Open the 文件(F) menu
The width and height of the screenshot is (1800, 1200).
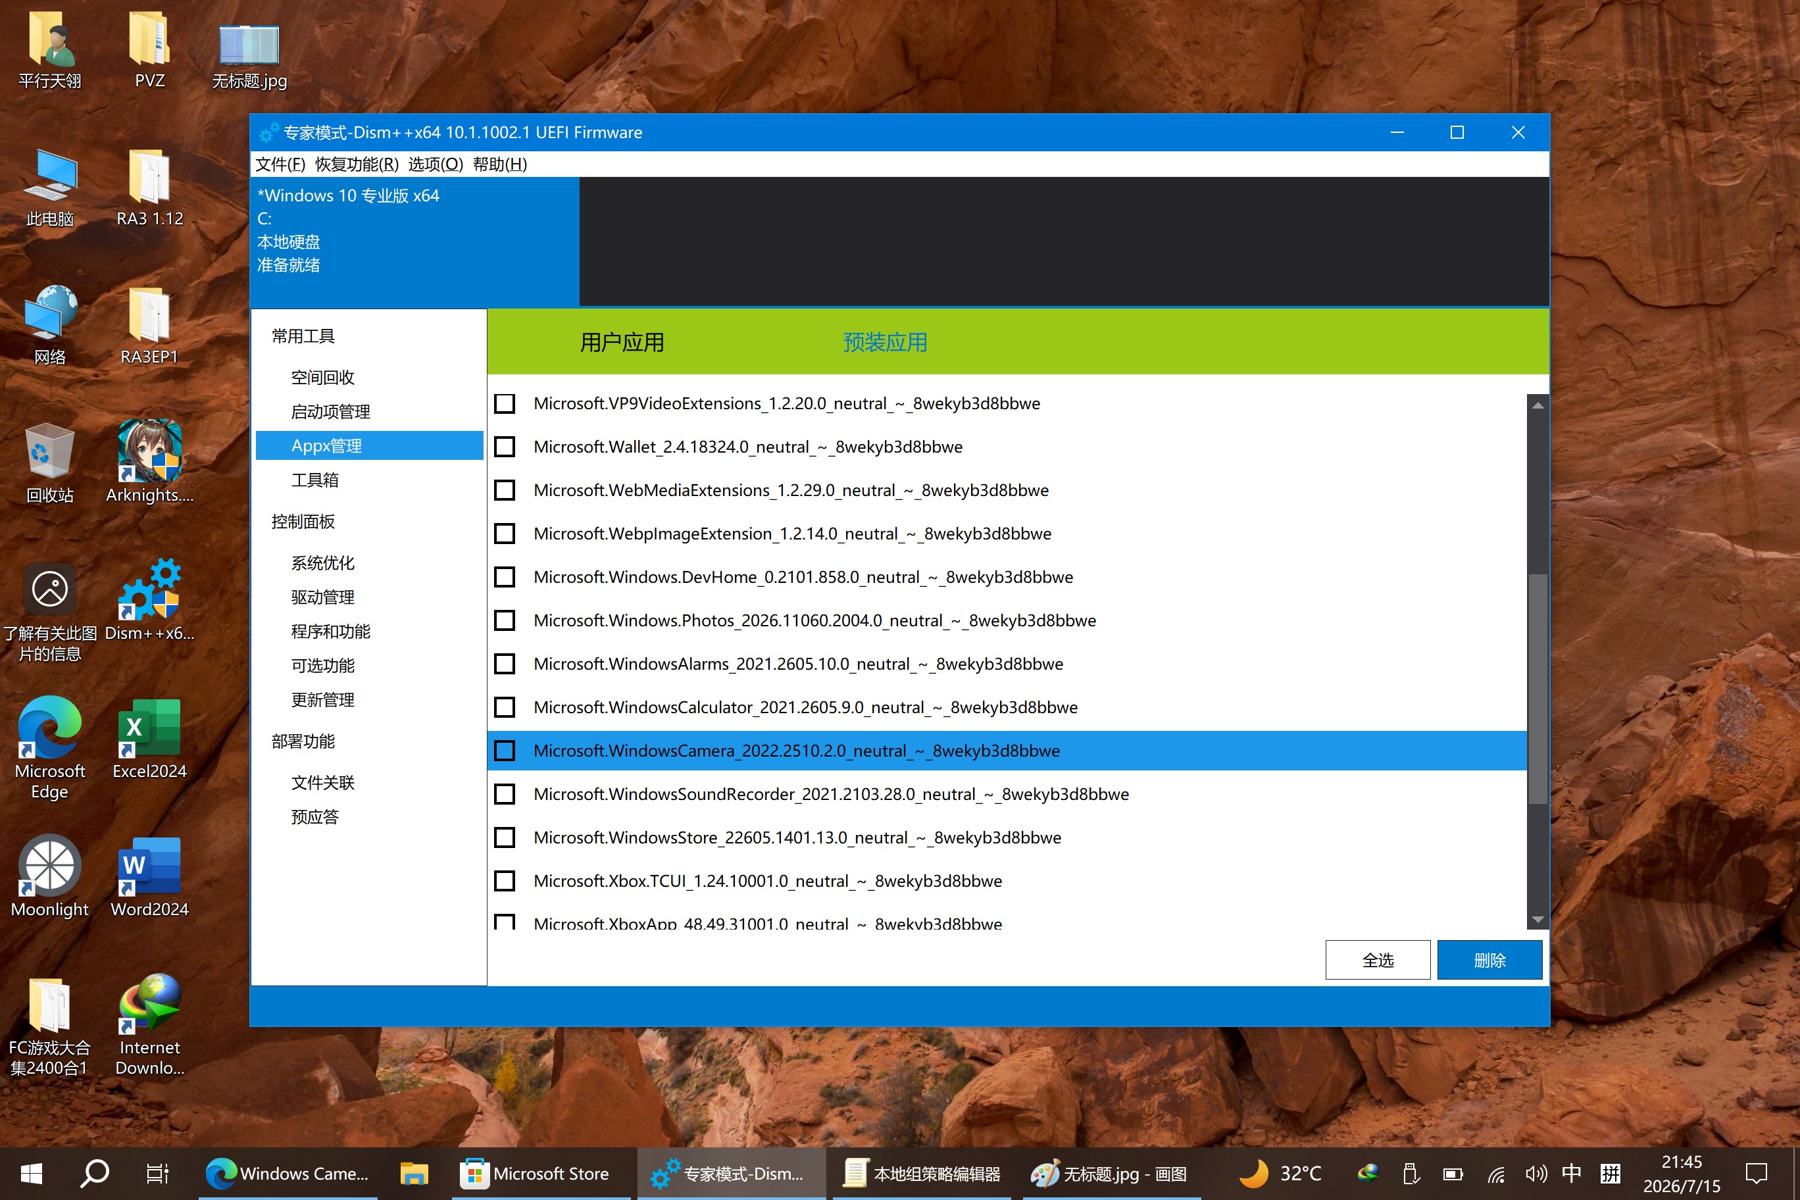[280, 164]
